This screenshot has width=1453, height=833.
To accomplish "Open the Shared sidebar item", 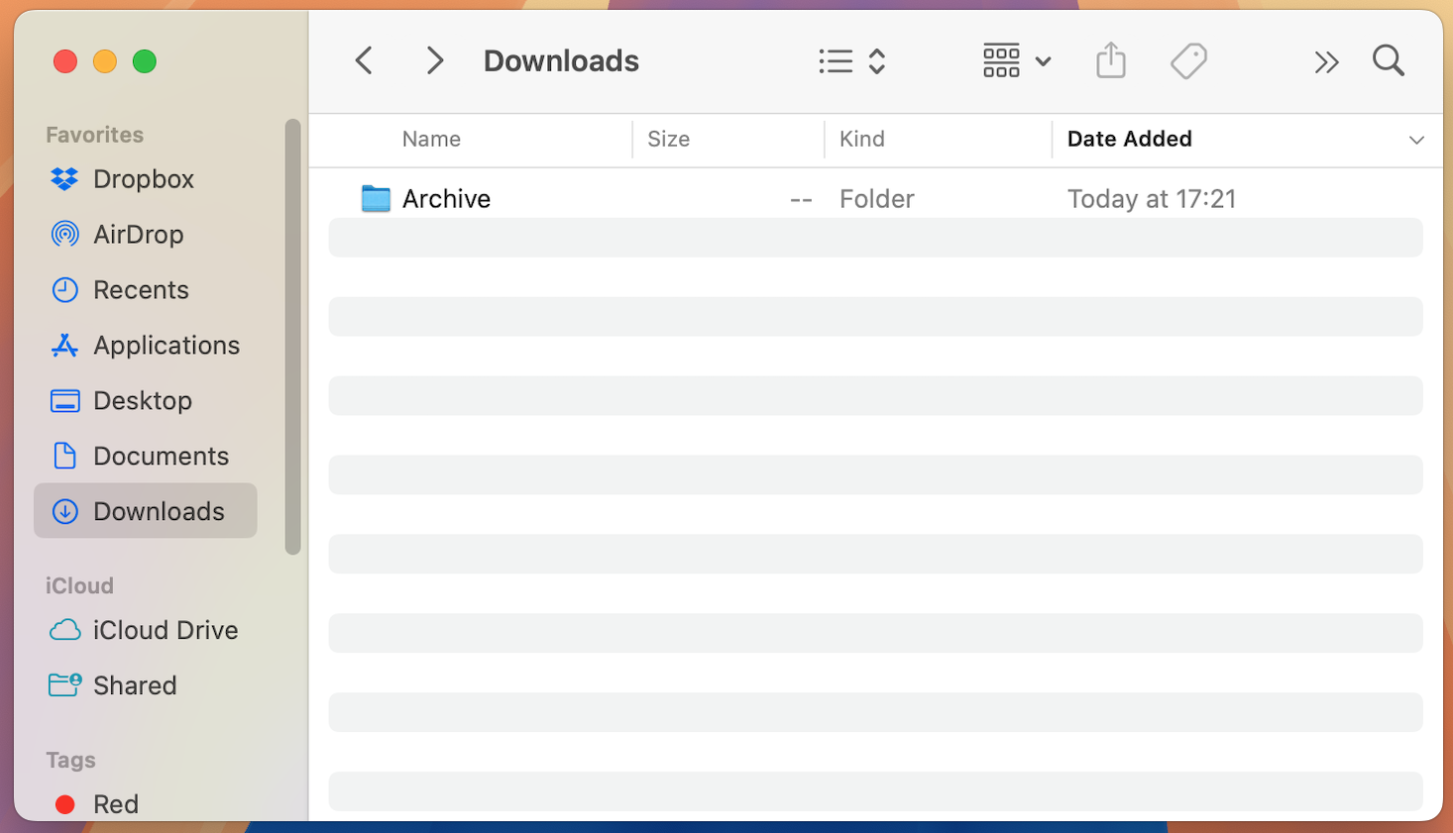I will coord(135,686).
